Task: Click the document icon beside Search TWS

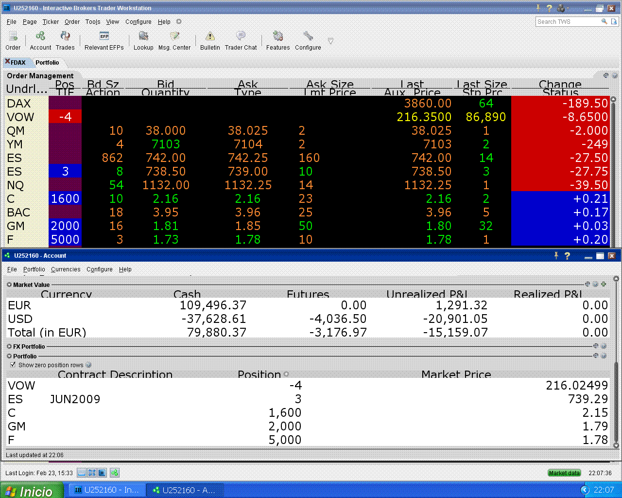Action: tap(614, 21)
